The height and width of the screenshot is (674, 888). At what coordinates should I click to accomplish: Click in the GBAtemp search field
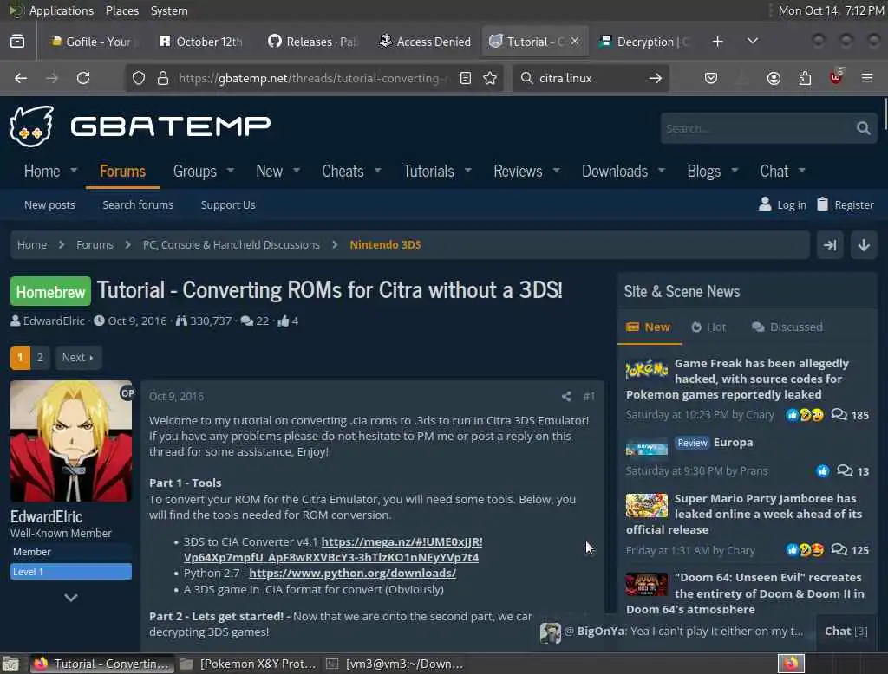(756, 128)
